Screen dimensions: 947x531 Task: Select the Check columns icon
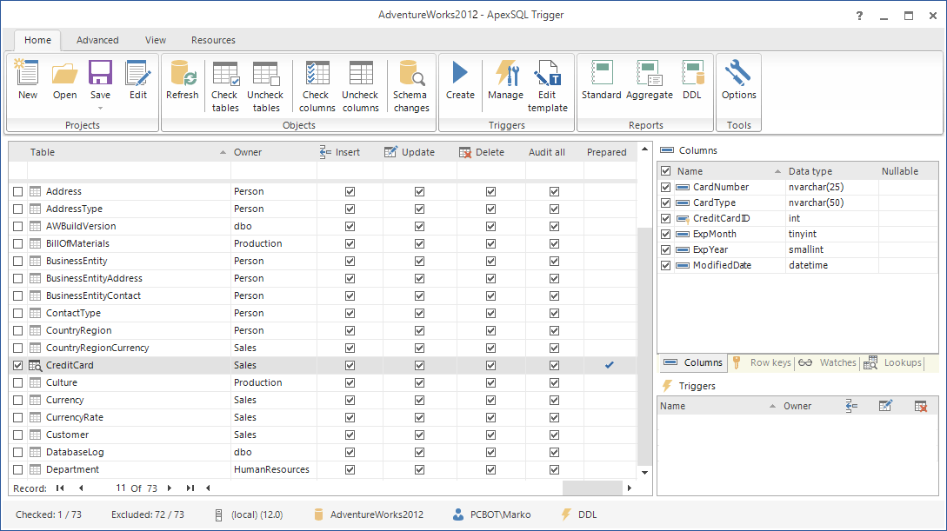[316, 83]
